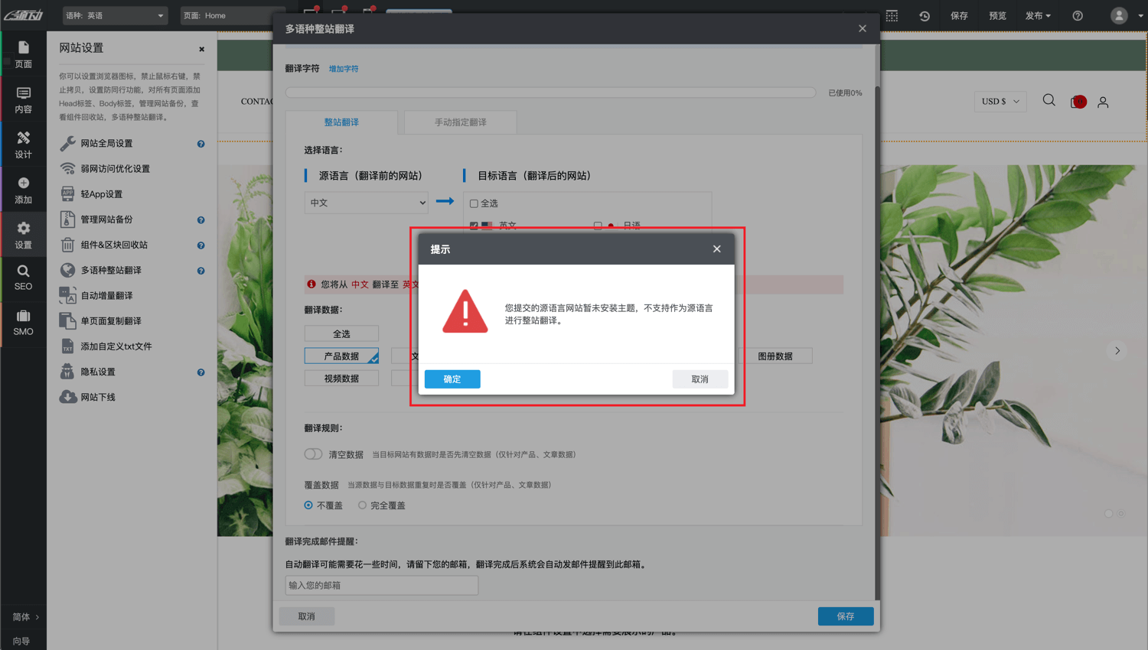The width and height of the screenshot is (1148, 650).
Task: Open the source language 中文 dropdown
Action: tap(366, 203)
